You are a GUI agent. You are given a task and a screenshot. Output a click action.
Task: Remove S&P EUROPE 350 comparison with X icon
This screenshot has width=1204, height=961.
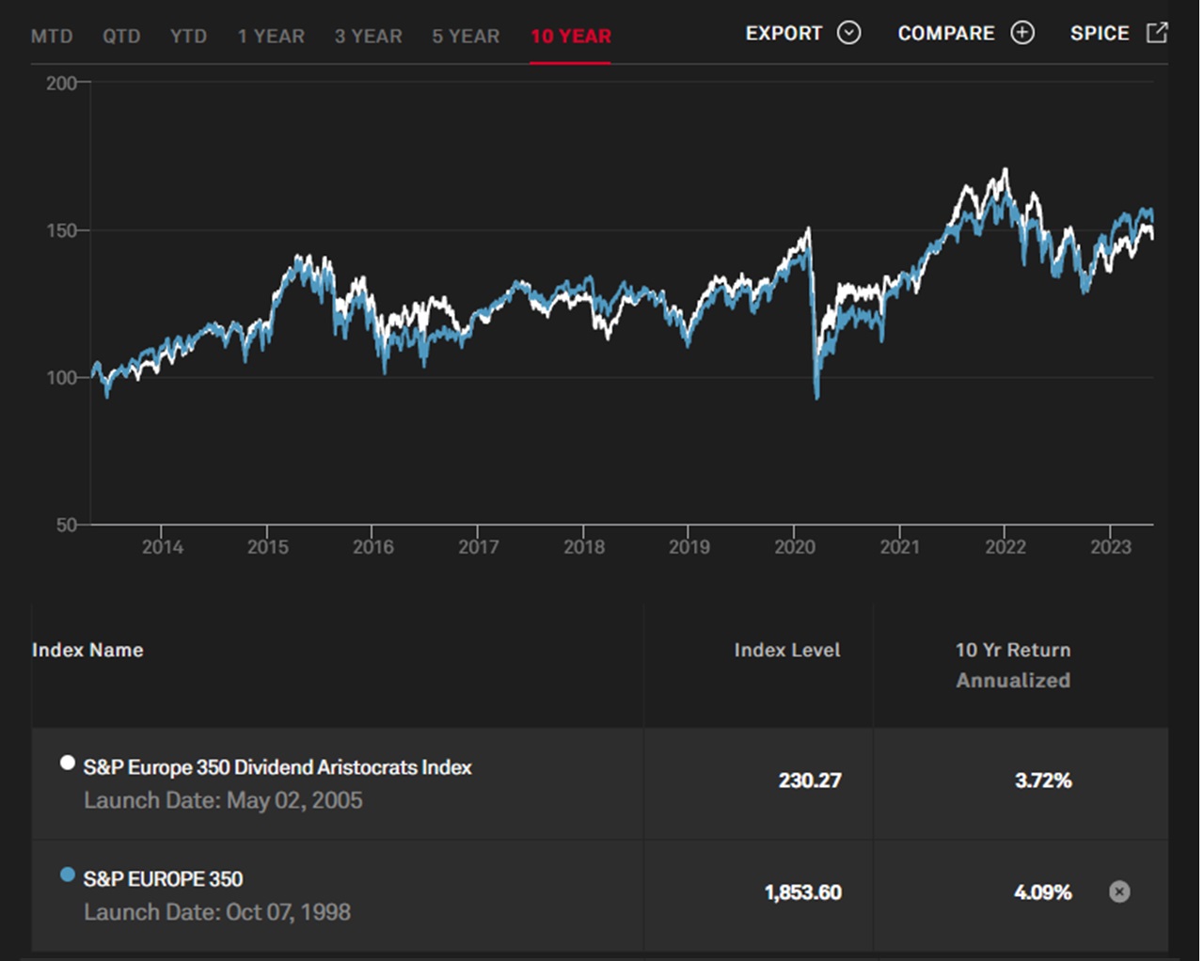tap(1119, 891)
